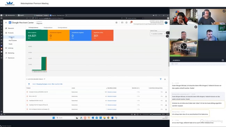This screenshot has height=127, width=226.
Task: Open the account avatar in Merchant Center
Action: point(166,23)
